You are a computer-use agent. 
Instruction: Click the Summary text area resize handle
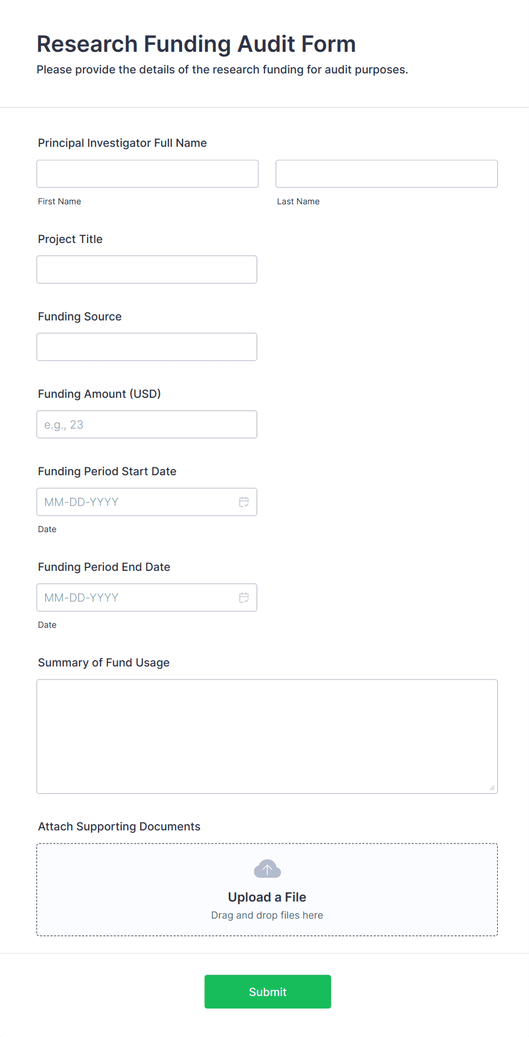pos(491,788)
